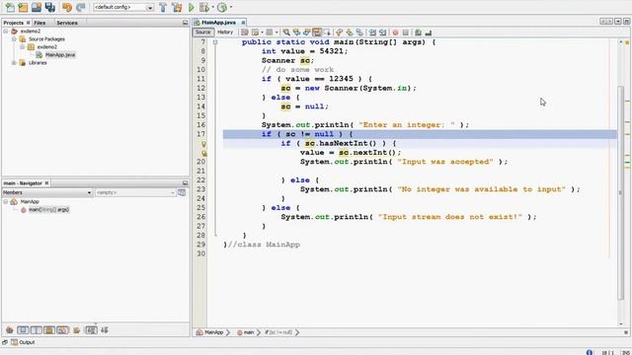Collapse the Source Packages node
The image size is (632, 355).
tap(14, 39)
